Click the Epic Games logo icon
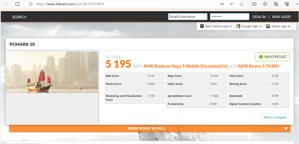The width and height of the screenshot is (299, 144). point(202,26)
